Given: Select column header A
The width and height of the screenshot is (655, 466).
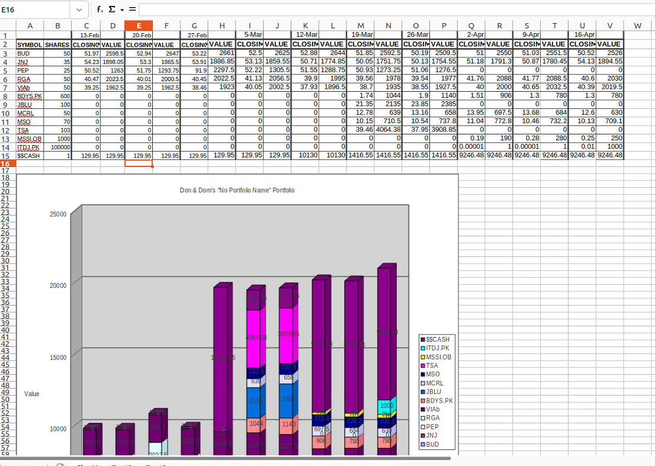Looking at the screenshot, I should coord(30,26).
